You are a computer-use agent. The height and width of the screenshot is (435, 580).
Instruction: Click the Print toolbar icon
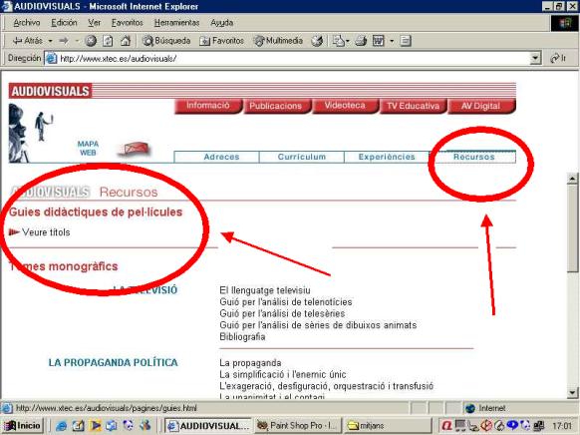[361, 41]
